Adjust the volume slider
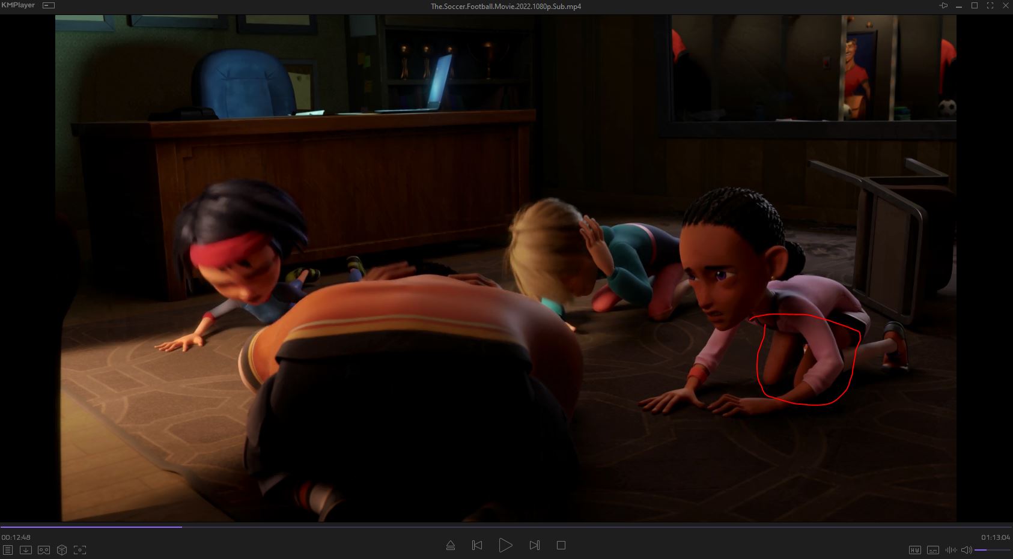1013x559 pixels. pos(991,549)
